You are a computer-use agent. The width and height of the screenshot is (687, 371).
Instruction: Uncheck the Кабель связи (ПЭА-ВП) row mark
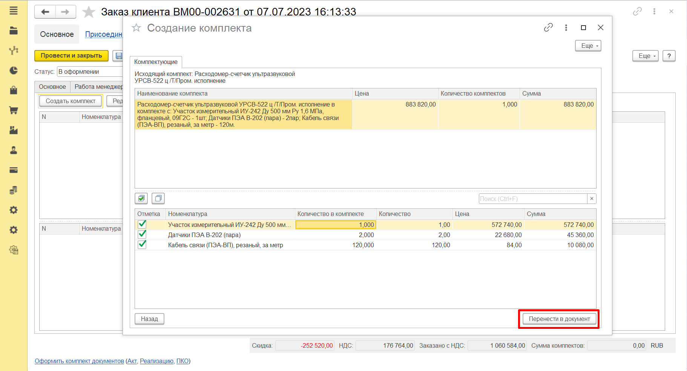tap(142, 245)
